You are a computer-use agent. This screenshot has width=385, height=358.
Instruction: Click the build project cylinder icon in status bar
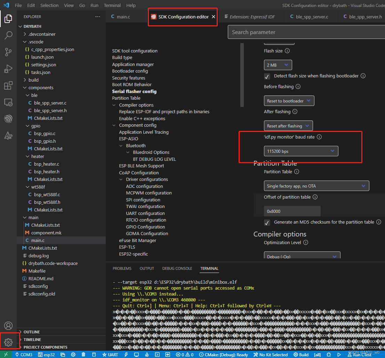94,355
